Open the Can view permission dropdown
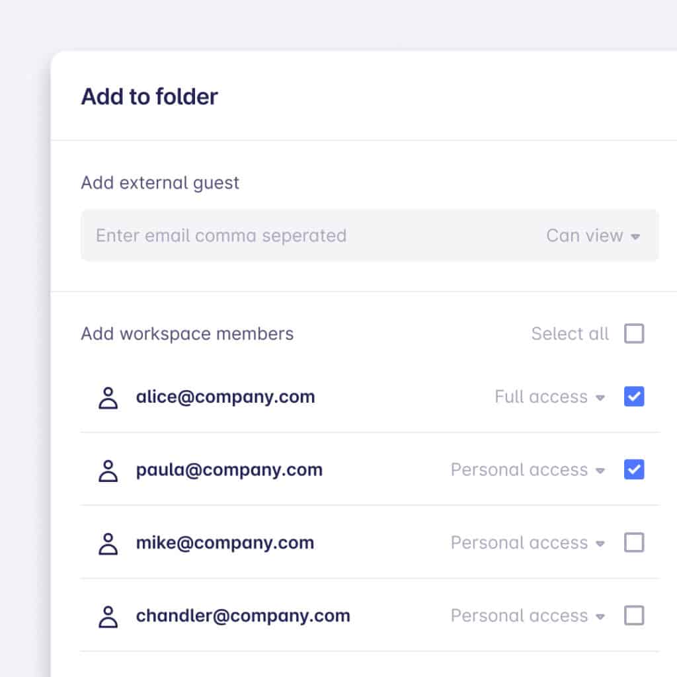Screen dimensions: 677x677 [593, 236]
